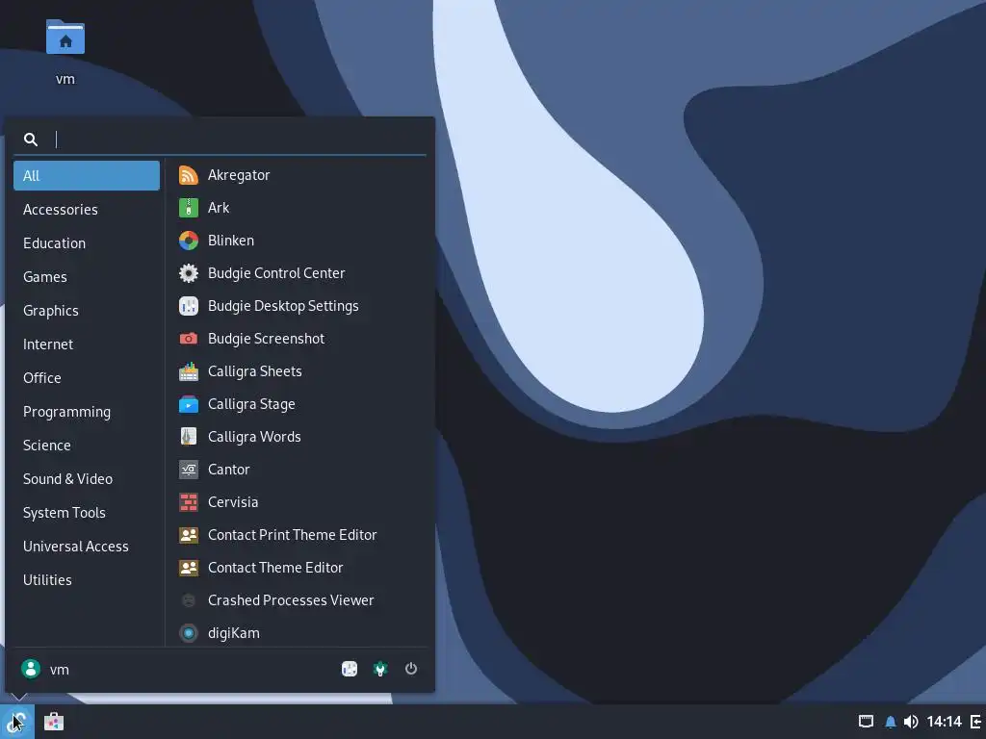986x739 pixels.
Task: Close the Budgie menu via panel button
Action: pos(17,722)
